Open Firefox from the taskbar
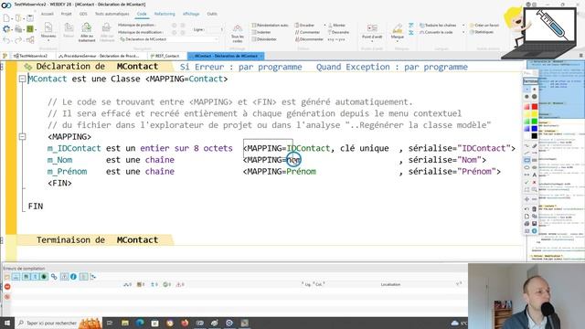This screenshot has height=329, width=585. click(x=185, y=323)
